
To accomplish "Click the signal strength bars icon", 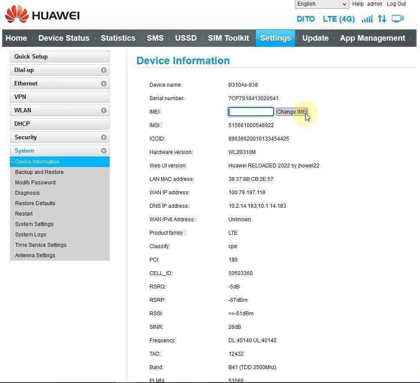I will [x=367, y=19].
